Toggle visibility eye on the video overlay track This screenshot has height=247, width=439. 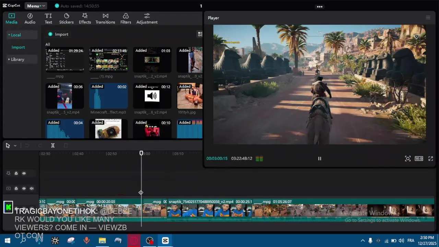(x=24, y=188)
